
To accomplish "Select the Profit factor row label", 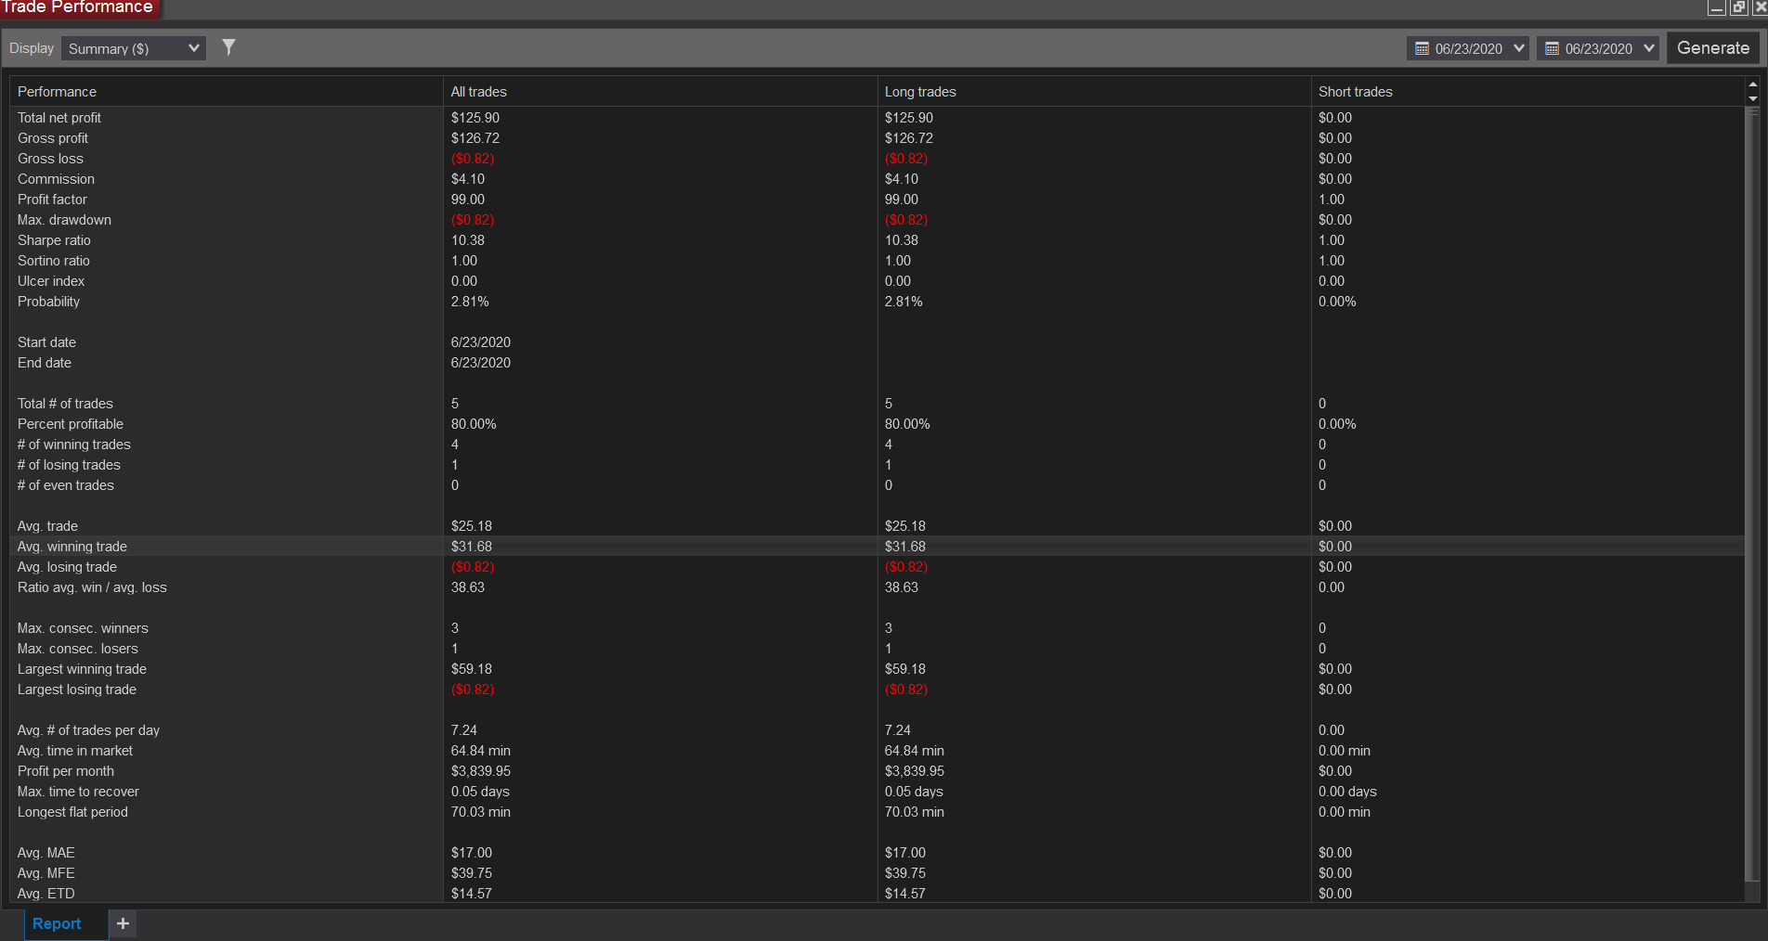I will 52,200.
